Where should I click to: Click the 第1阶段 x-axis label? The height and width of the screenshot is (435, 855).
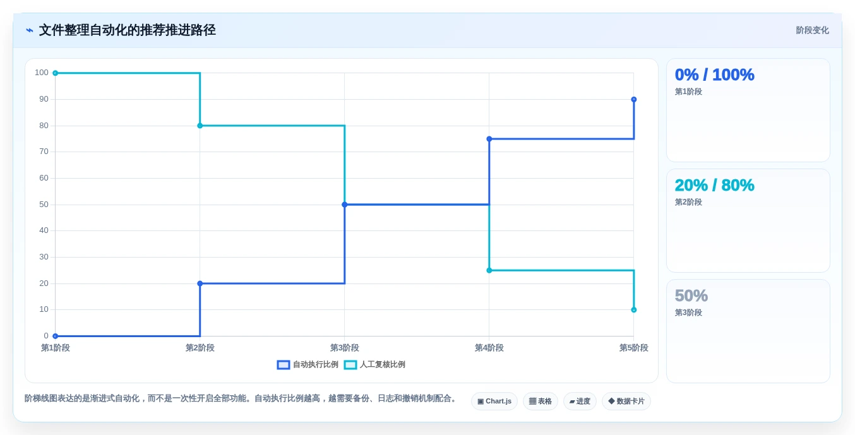(56, 348)
